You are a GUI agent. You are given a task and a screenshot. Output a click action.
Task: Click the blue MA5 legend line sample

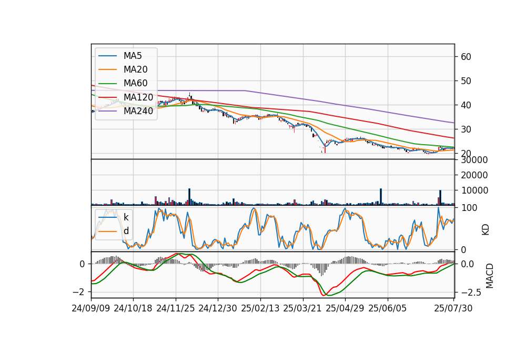click(x=107, y=56)
